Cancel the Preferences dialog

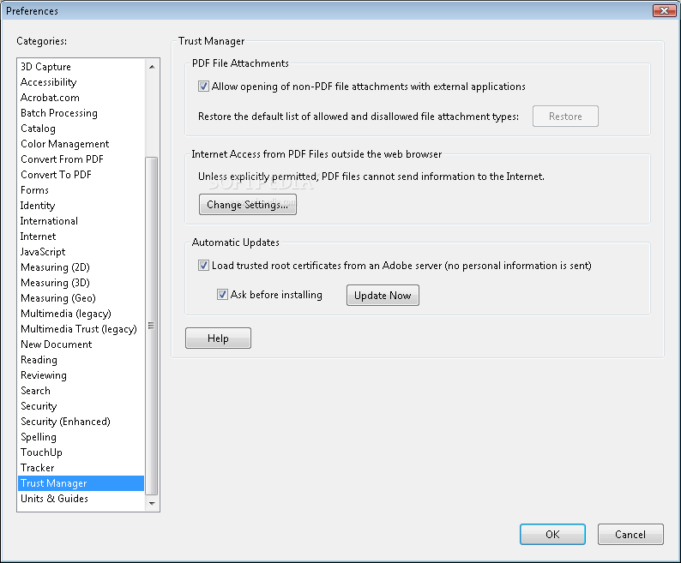630,535
